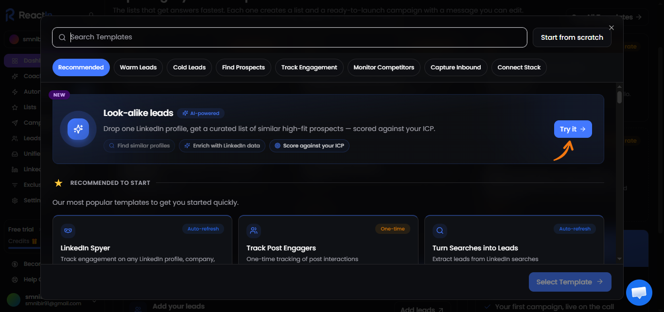Screen dimensions: 664x312
Task: Select the Find Prospects tab
Action: pyautogui.click(x=244, y=67)
